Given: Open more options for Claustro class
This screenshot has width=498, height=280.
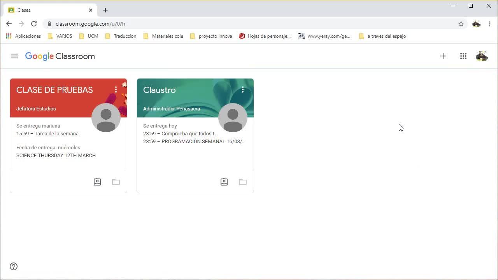Looking at the screenshot, I should [x=243, y=90].
